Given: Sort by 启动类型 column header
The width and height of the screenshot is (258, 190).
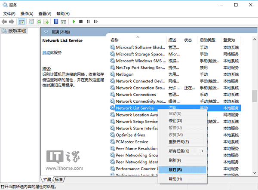Looking at the screenshot, I should point(209,40).
